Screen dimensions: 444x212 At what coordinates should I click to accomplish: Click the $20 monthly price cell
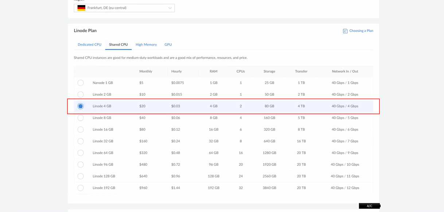coord(142,106)
